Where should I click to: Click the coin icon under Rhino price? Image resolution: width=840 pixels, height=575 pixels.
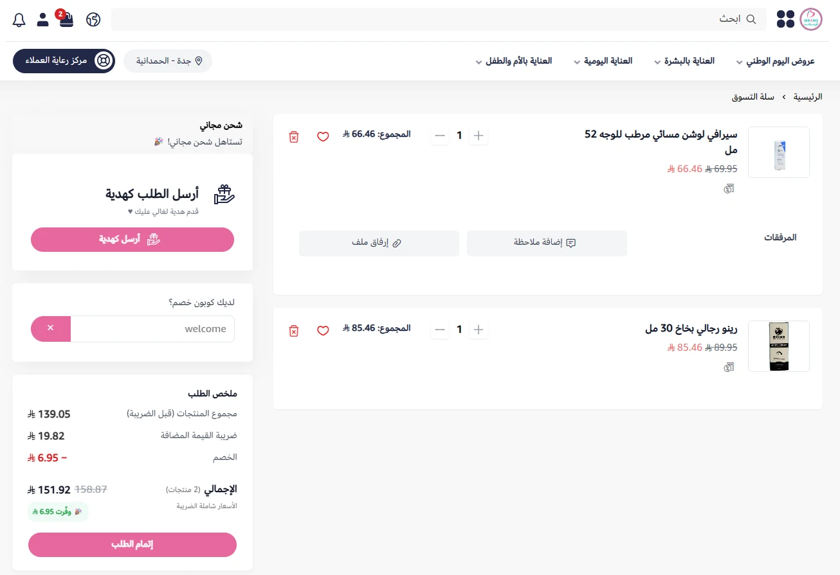pos(729,367)
